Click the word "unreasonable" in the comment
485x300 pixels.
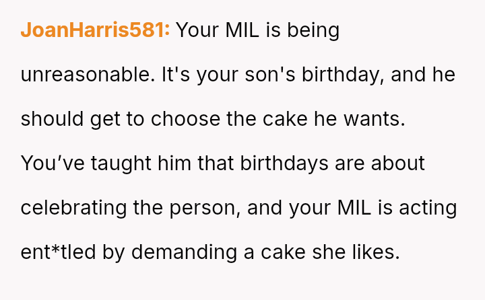(x=88, y=75)
